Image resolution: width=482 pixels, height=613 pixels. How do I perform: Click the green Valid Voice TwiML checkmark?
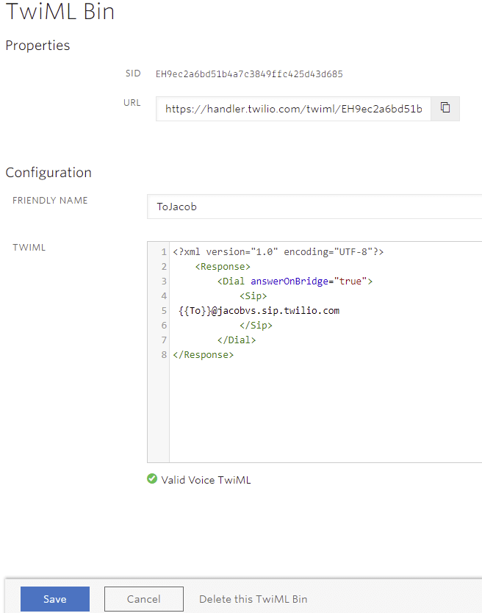click(152, 479)
